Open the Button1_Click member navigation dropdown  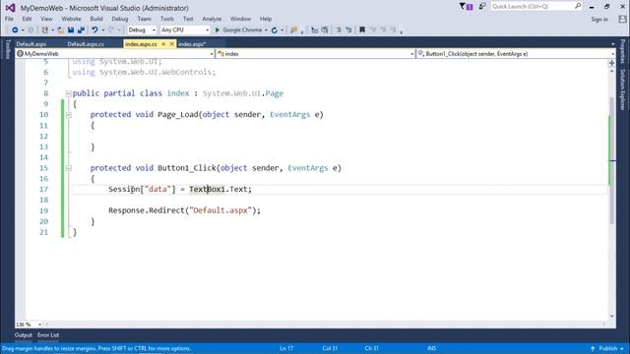[x=516, y=54]
